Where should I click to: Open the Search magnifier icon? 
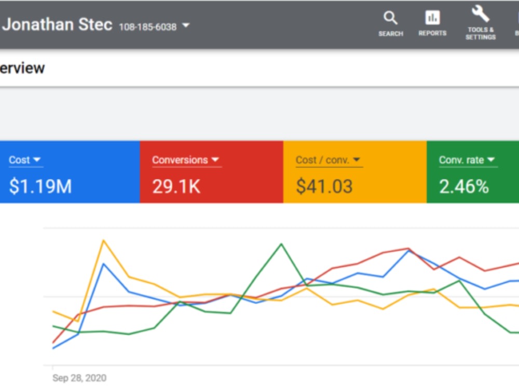(x=390, y=18)
